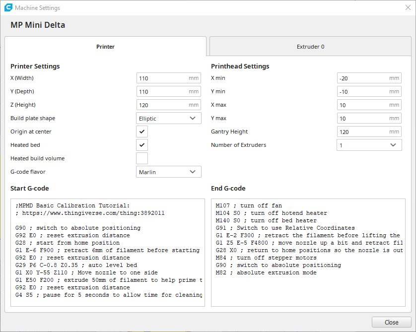The image size is (416, 332).
Task: Edit the Y max field
Action: tap(369, 118)
